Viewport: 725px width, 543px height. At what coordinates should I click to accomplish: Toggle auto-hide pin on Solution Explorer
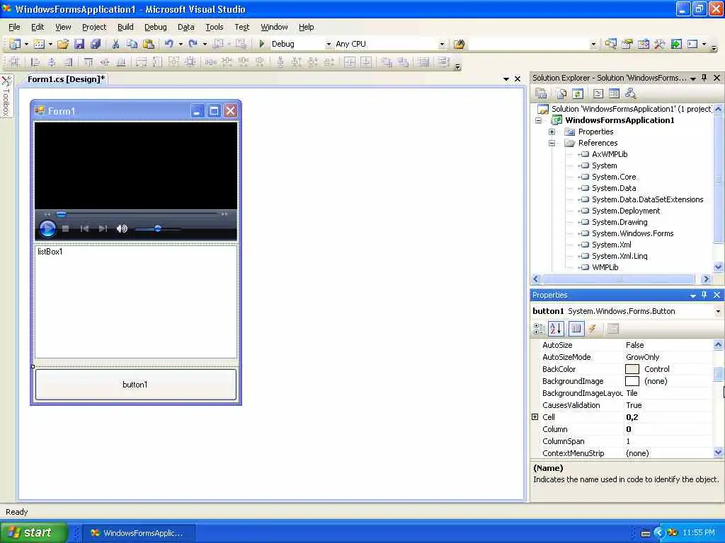coord(704,78)
